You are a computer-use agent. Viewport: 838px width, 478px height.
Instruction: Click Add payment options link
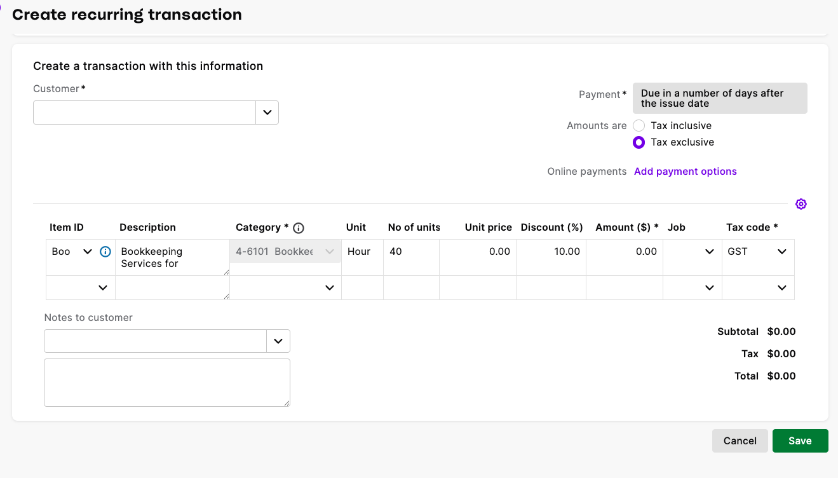tap(686, 172)
